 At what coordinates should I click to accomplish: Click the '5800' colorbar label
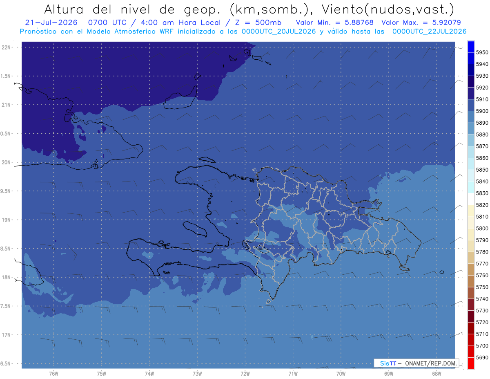click(482, 228)
